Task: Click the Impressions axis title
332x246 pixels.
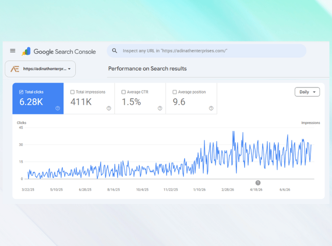Action: [311, 123]
